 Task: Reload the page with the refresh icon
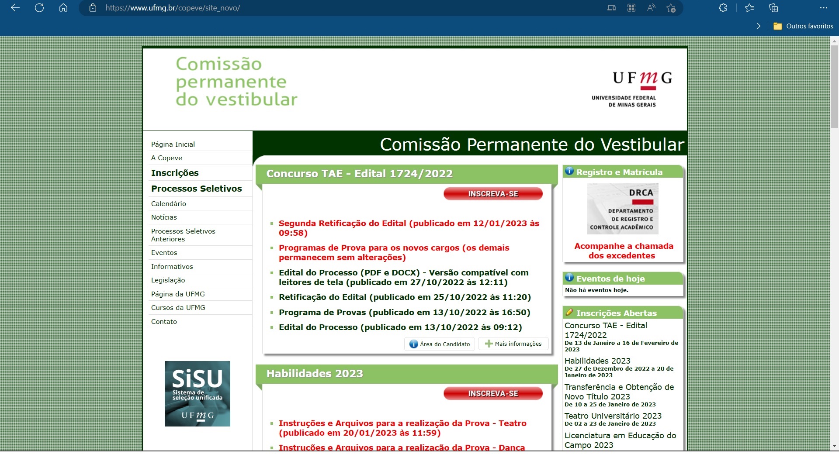(x=39, y=8)
